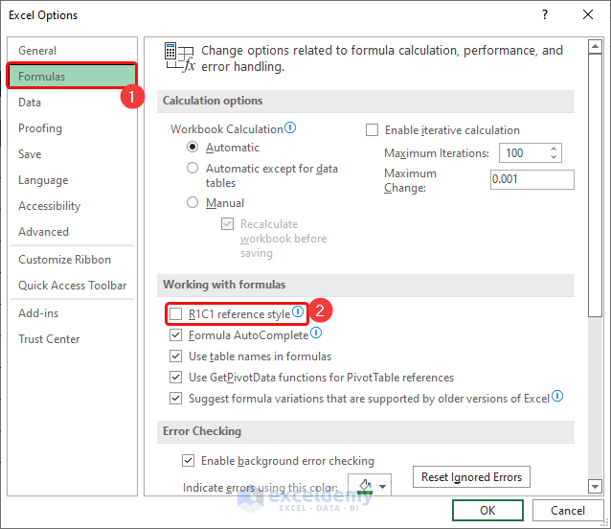Disable background error checking
The height and width of the screenshot is (529, 611).
coord(189,460)
